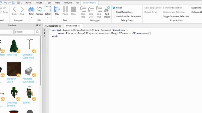Image resolution: width=202 pixels, height=113 pixels.
Task: Undock the Toolbox panel
Action: [x=37, y=25]
